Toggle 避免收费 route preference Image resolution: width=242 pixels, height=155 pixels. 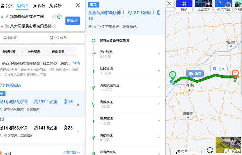(58, 52)
